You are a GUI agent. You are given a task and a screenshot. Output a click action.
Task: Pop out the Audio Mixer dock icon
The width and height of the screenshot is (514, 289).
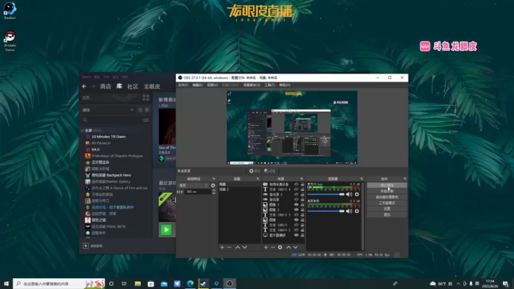point(362,179)
